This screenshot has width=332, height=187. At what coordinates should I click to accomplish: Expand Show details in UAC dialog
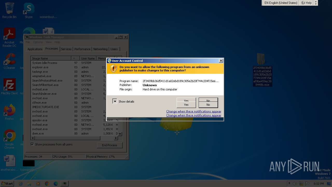[x=123, y=102]
